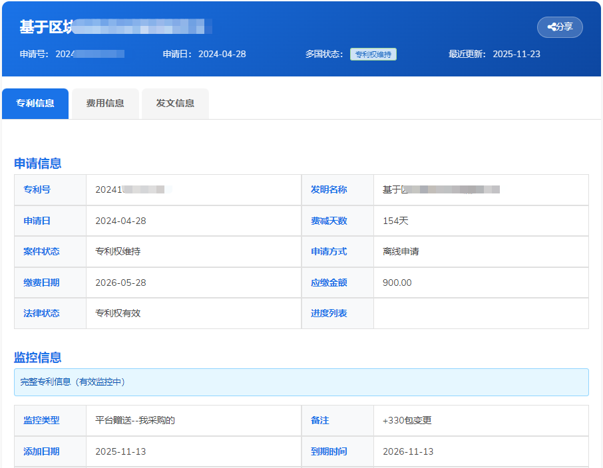Click the 专利权维持 status badge

(373, 54)
